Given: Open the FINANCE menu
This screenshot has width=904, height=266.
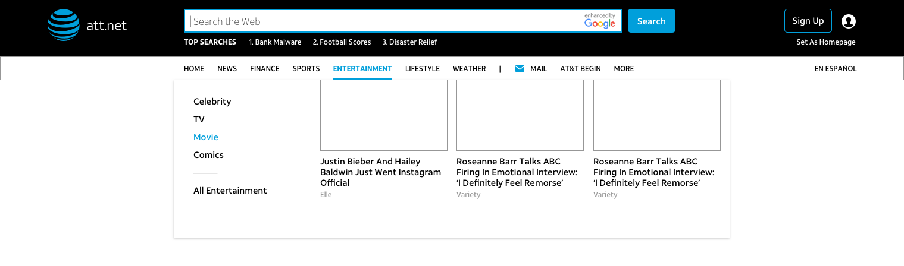Looking at the screenshot, I should click(x=265, y=69).
